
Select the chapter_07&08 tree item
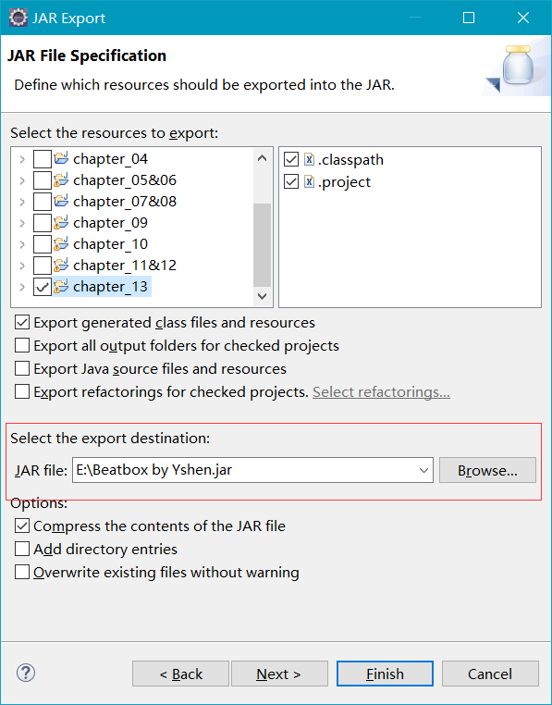pyautogui.click(x=125, y=201)
